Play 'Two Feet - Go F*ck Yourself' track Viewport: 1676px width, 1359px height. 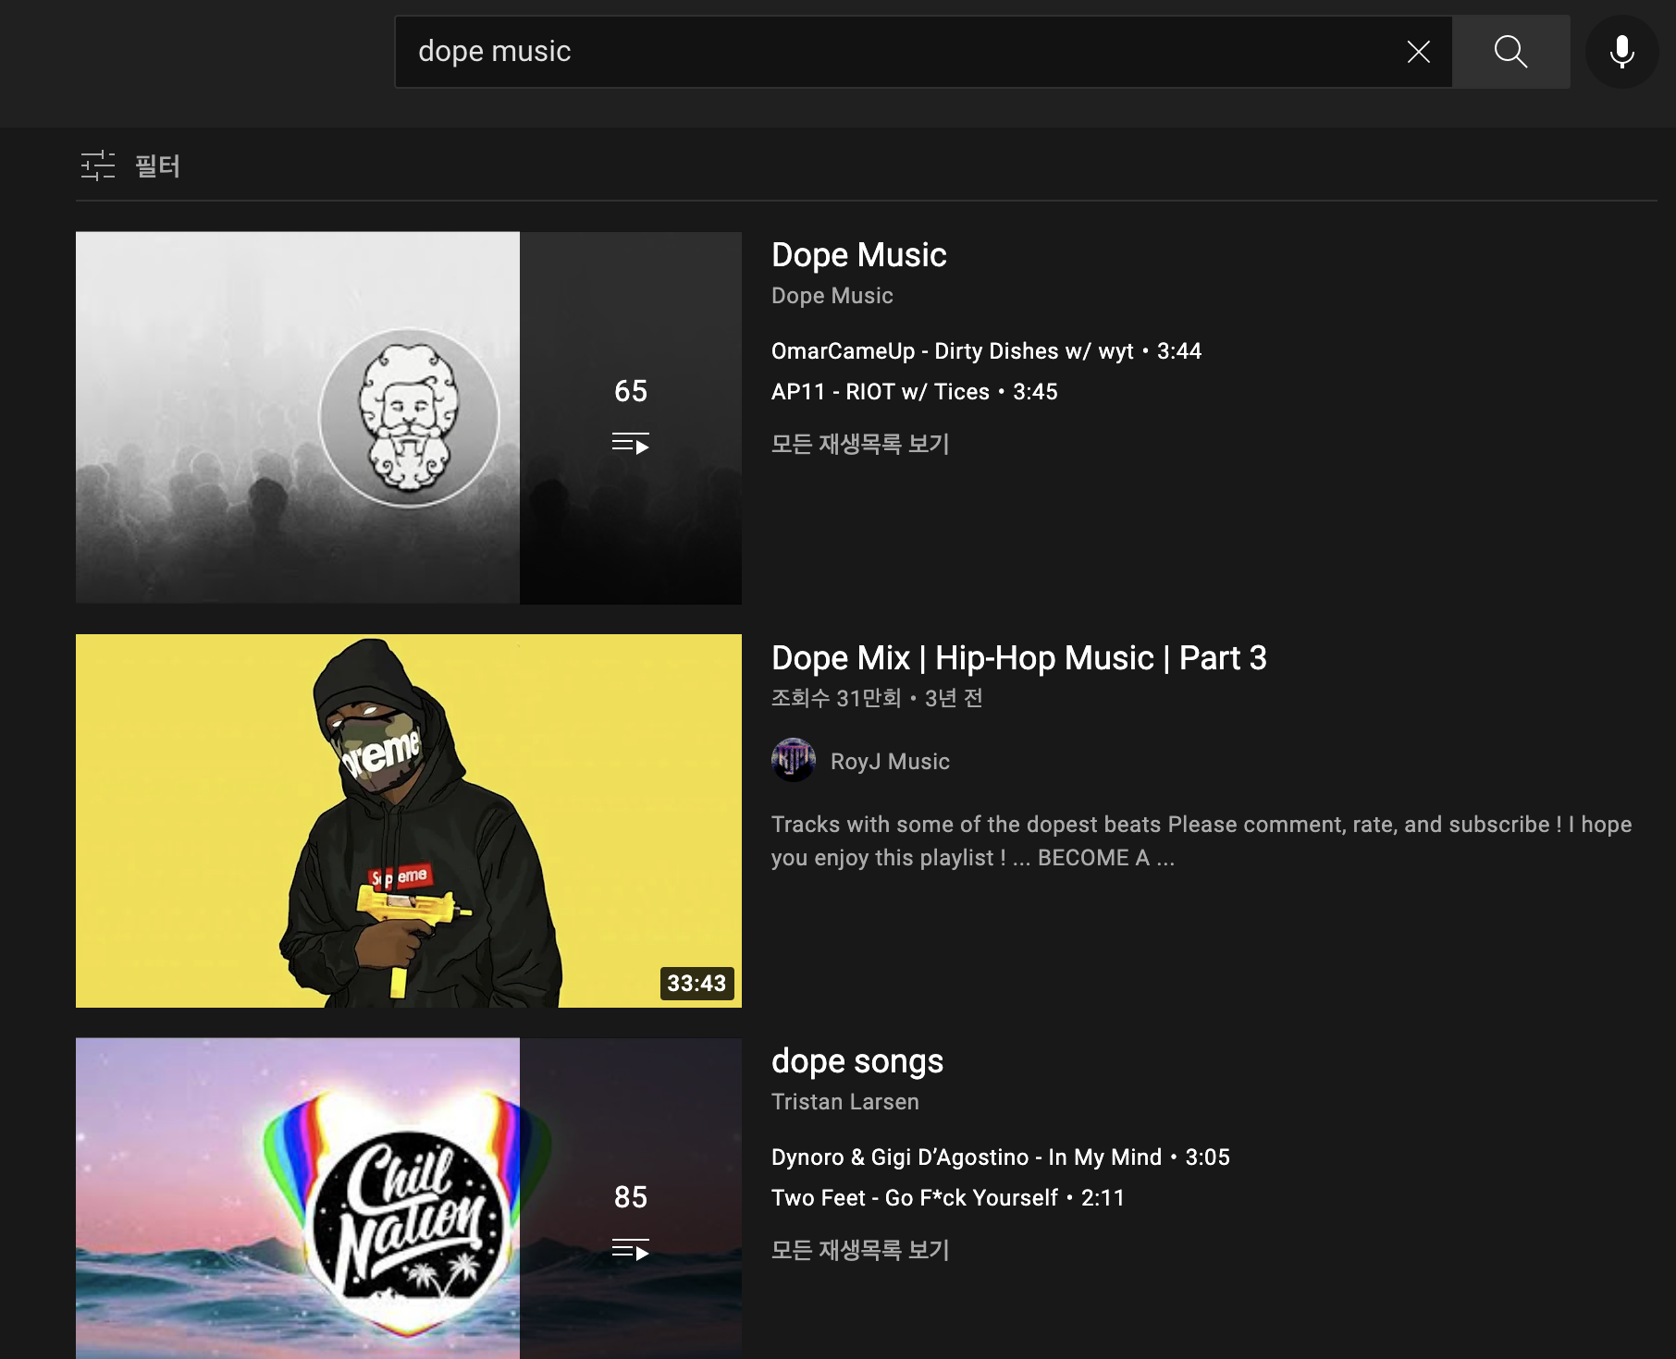(948, 1198)
